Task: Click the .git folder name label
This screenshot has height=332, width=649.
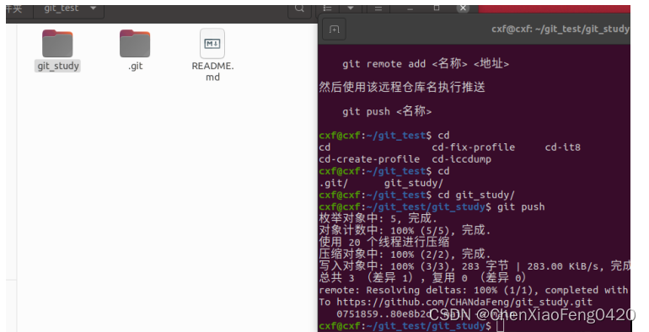Action: 136,67
